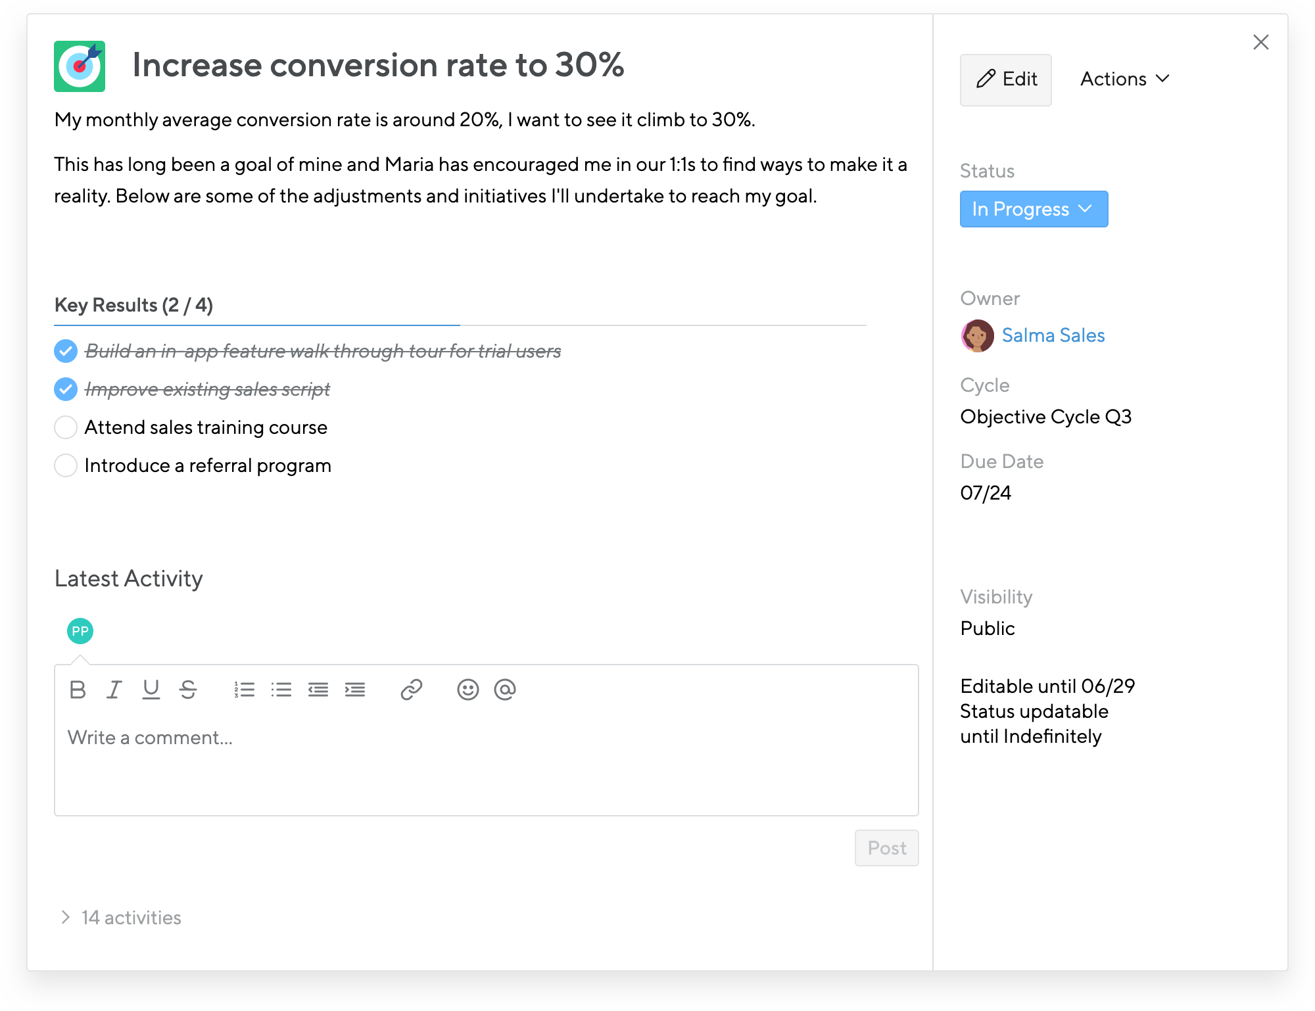The image size is (1315, 1011).
Task: Click the Post button
Action: pos(886,848)
